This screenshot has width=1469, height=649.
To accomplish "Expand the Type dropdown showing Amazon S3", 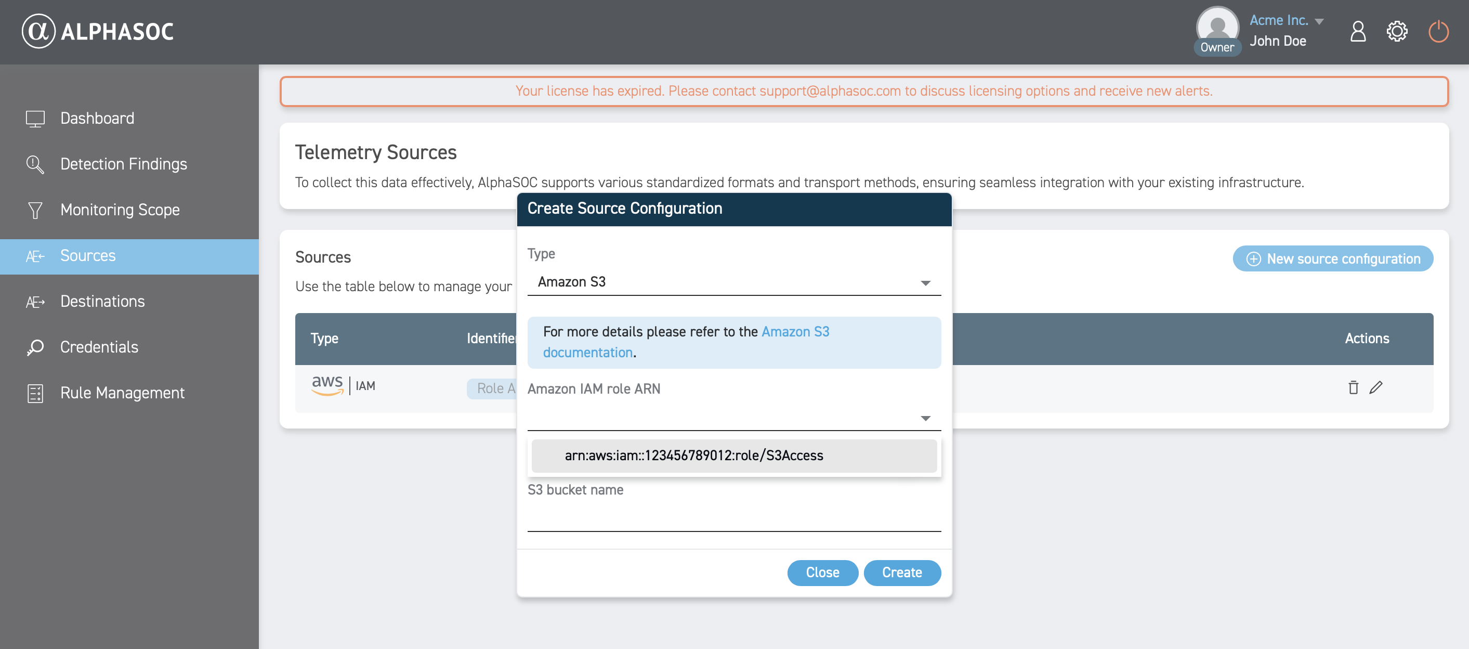I will (733, 282).
